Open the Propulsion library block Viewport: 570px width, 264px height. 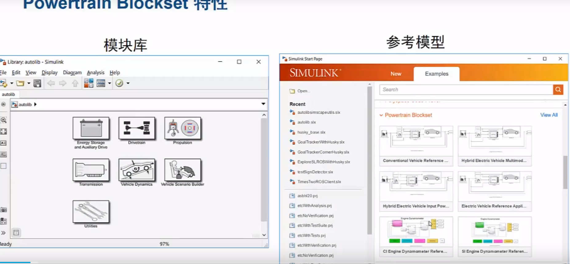183,128
